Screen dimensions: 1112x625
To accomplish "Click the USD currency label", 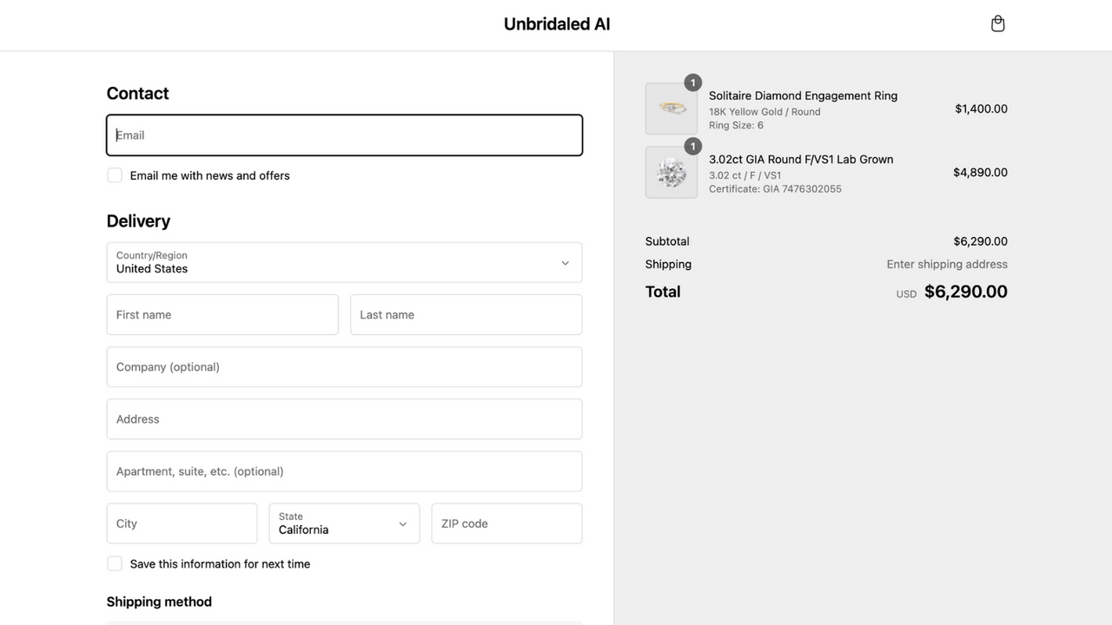I will pyautogui.click(x=906, y=294).
